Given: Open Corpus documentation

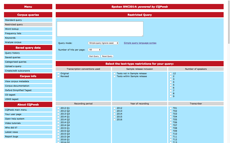Looking at the screenshot, I should point(28,86).
